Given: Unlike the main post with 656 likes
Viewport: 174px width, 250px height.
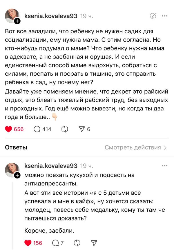Looking at the screenshot, I should pyautogui.click(x=9, y=129).
